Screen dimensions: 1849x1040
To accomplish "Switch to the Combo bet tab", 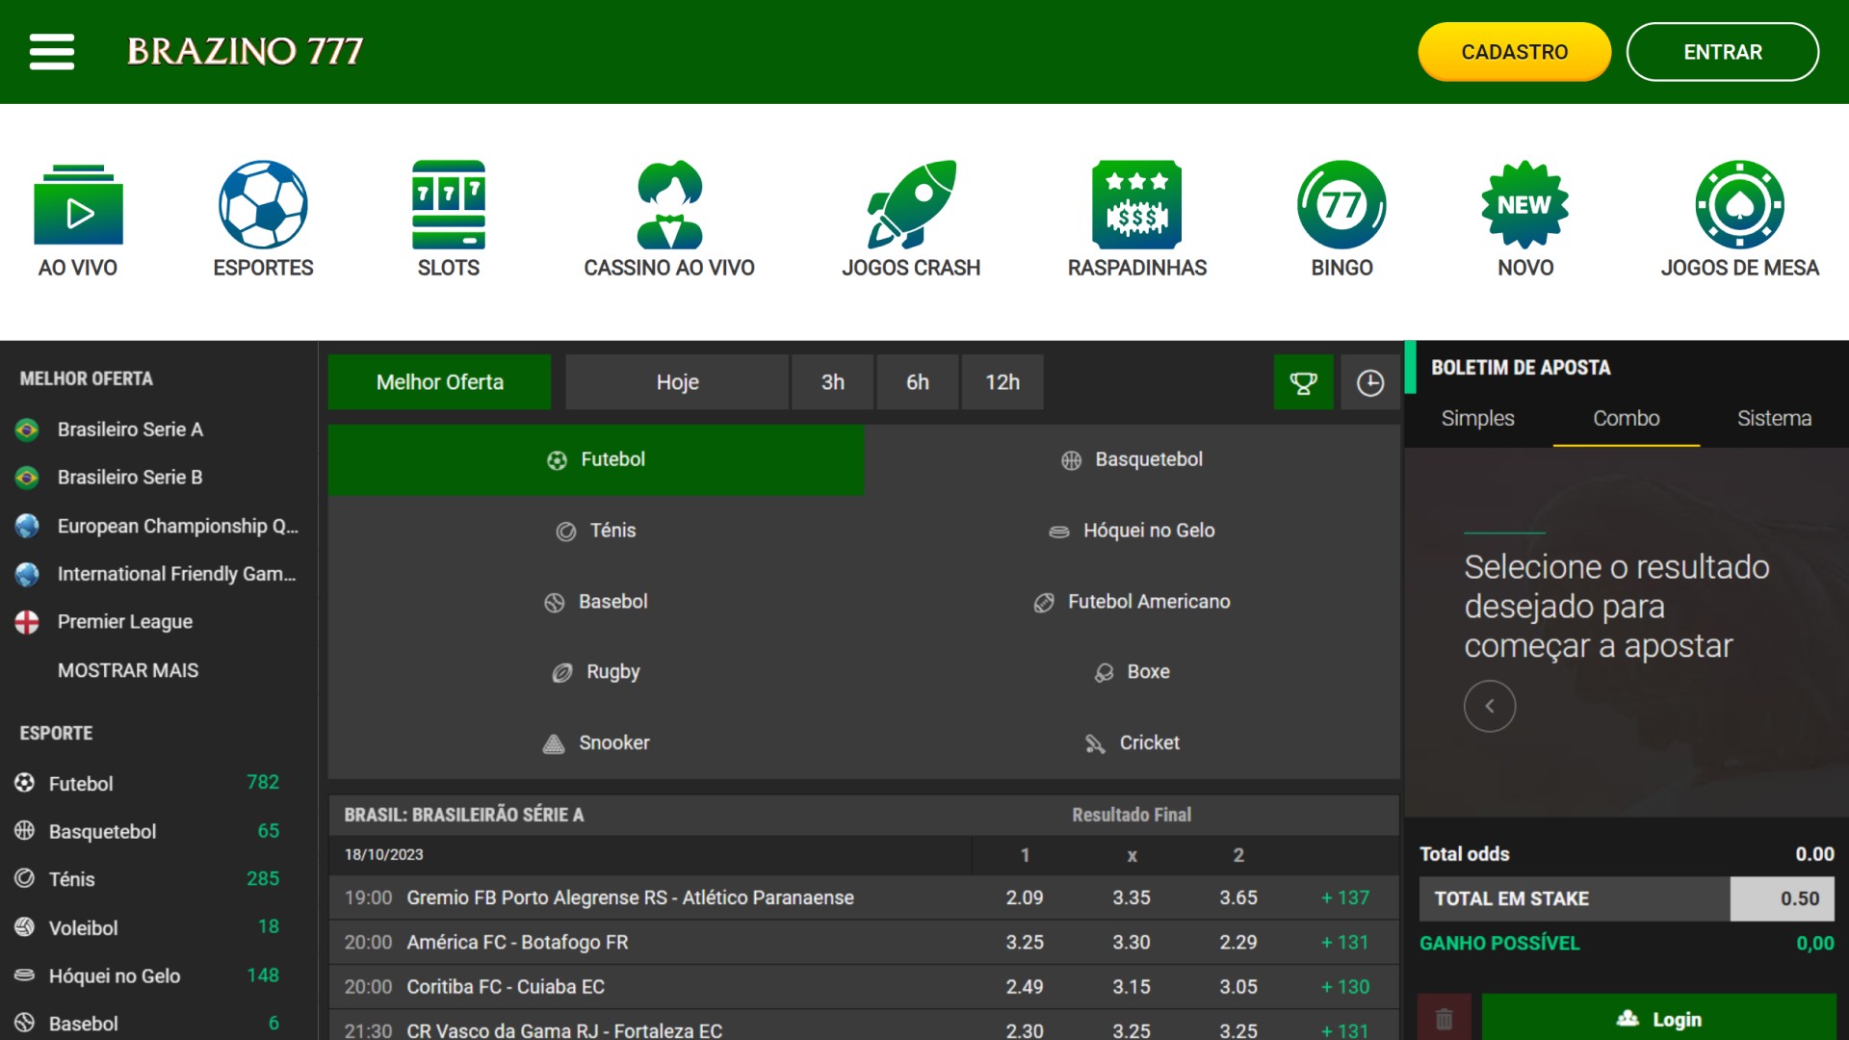I will coord(1626,418).
